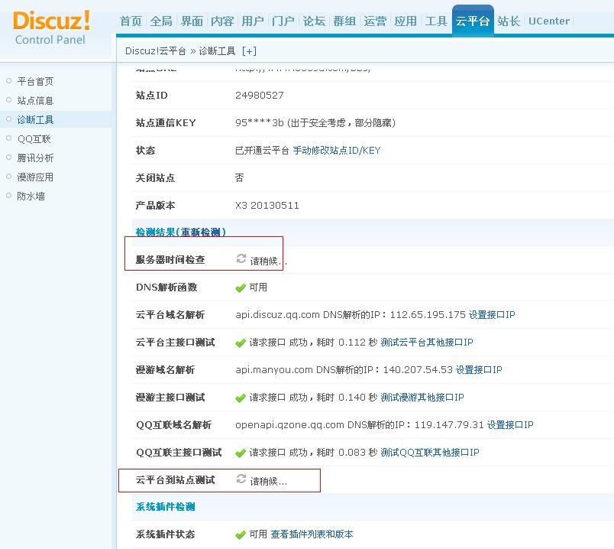
Task: Click the 手动修改站点ID/KEY link
Action: (337, 150)
